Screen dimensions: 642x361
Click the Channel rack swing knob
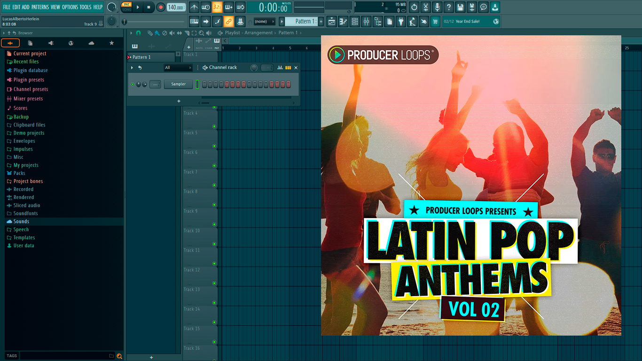pos(254,68)
